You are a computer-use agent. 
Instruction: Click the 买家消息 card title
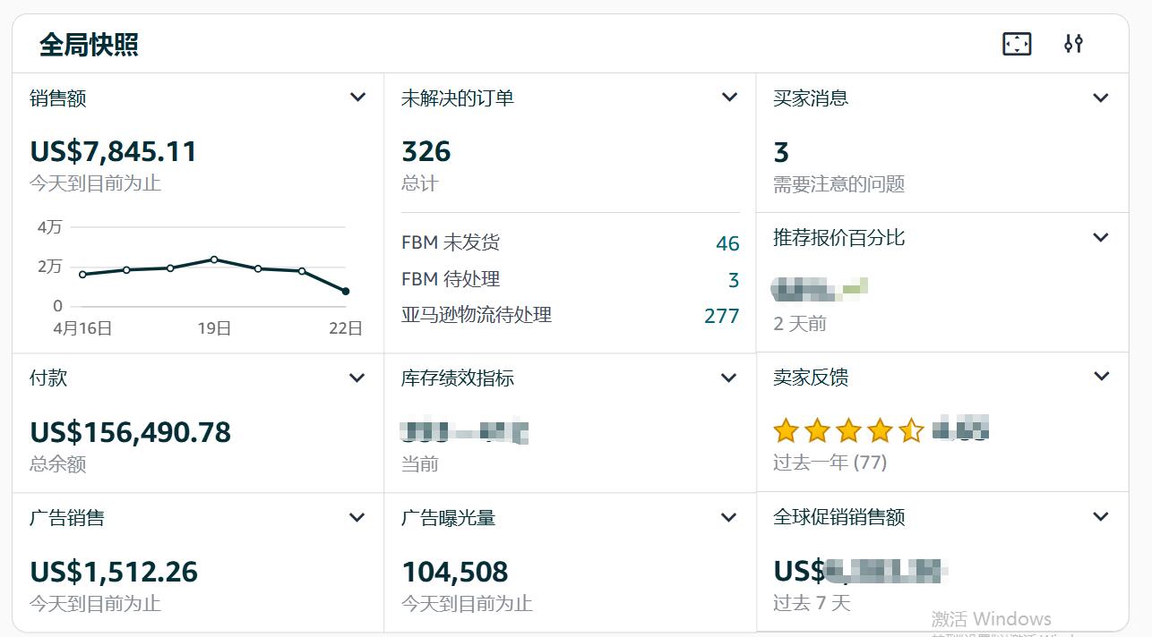[811, 98]
